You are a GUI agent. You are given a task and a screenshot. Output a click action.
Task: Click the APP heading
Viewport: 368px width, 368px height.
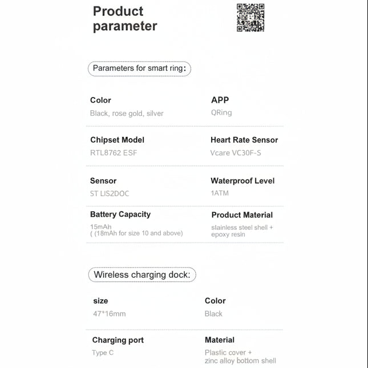coord(220,100)
